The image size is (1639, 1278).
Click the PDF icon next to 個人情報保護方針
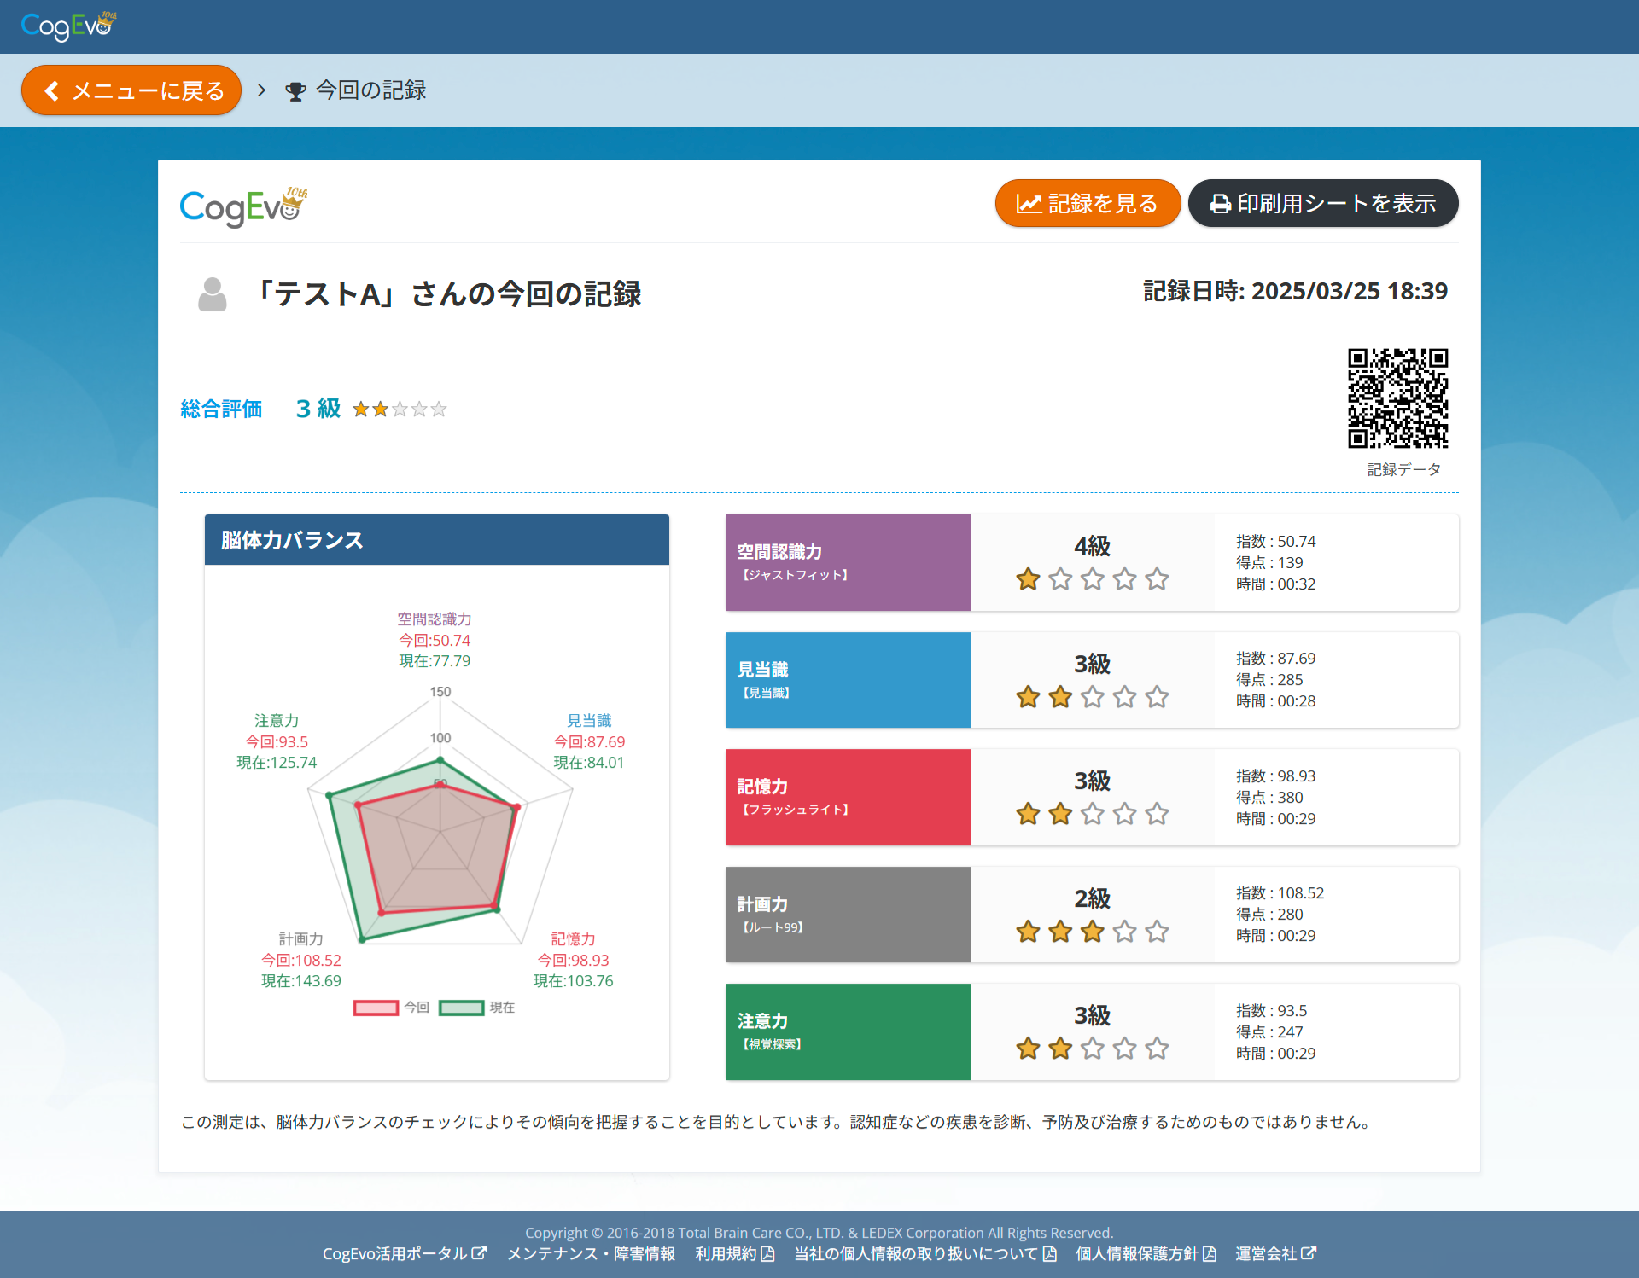pos(1209,1253)
